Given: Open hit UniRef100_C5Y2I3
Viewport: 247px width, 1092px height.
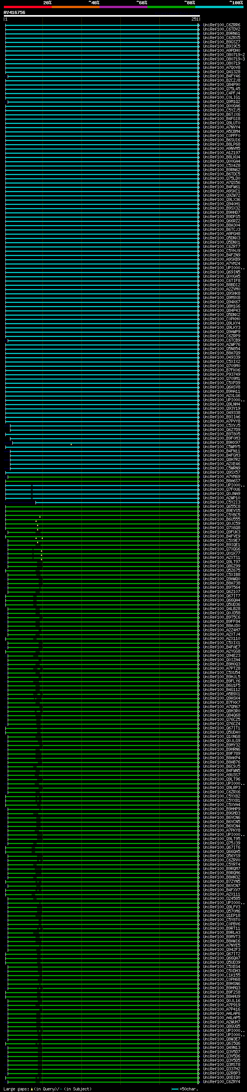Looking at the screenshot, I should pos(222,502).
